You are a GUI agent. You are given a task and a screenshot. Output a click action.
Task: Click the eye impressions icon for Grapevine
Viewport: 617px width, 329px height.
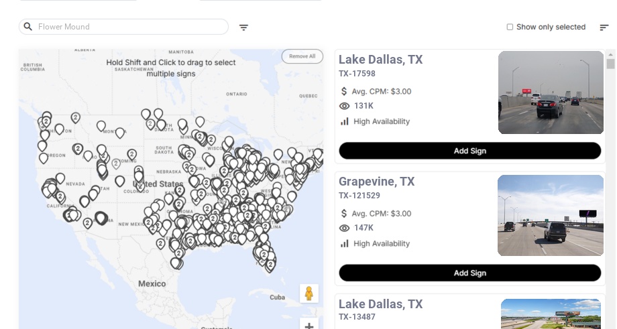pyautogui.click(x=345, y=228)
